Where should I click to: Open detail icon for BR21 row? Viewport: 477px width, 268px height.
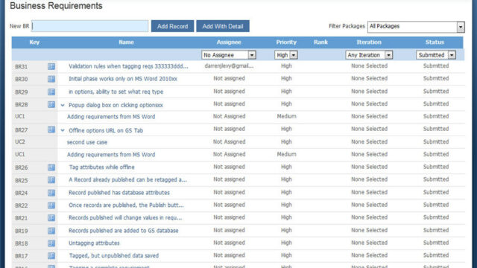tap(51, 218)
